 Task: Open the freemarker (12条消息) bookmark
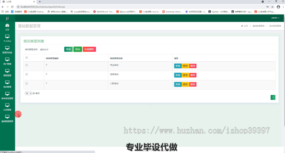[34, 12]
